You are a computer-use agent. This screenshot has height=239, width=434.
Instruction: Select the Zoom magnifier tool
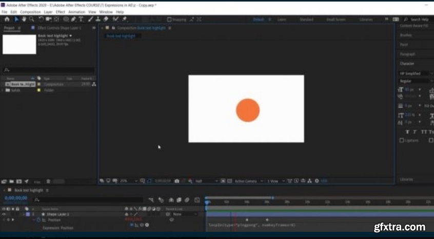(32, 19)
